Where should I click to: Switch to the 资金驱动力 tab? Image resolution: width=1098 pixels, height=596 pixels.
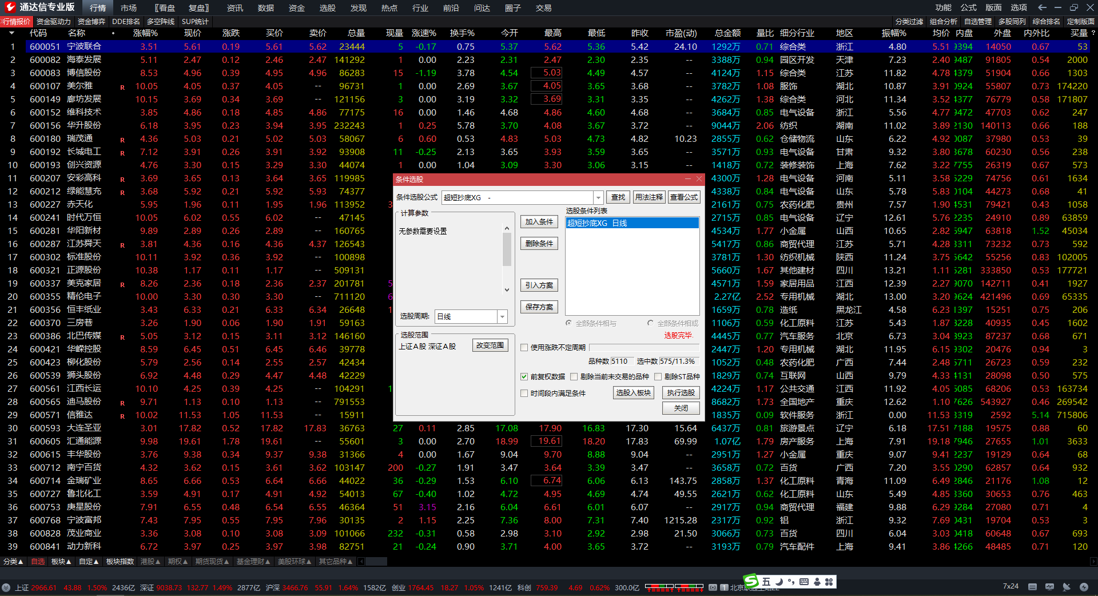[53, 22]
